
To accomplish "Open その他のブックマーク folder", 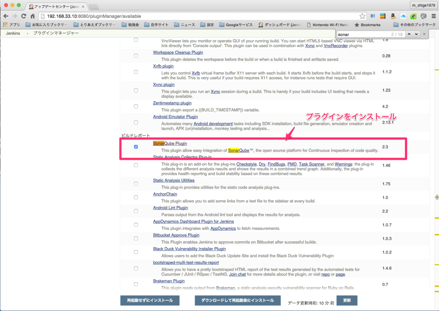I will coord(415,24).
